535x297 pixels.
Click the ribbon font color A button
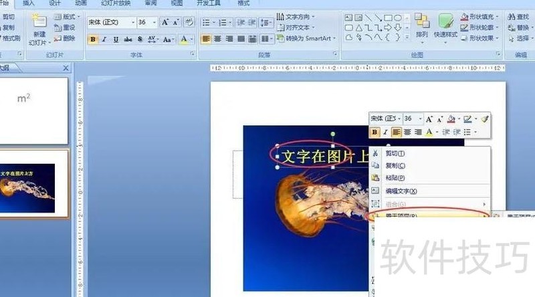point(184,39)
